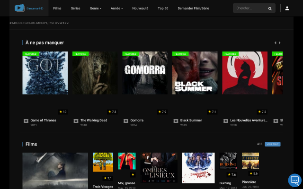Click the star rating 7.3 badge

[112, 112]
